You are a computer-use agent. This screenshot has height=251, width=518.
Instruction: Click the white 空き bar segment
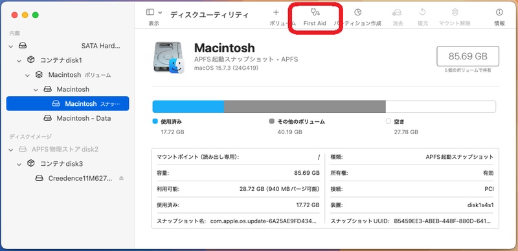(x=440, y=106)
